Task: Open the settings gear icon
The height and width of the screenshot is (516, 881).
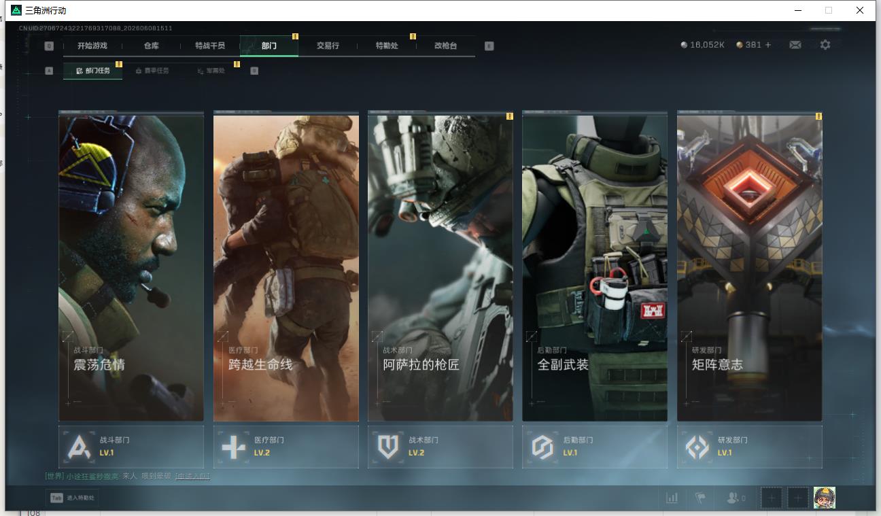Action: pos(825,45)
